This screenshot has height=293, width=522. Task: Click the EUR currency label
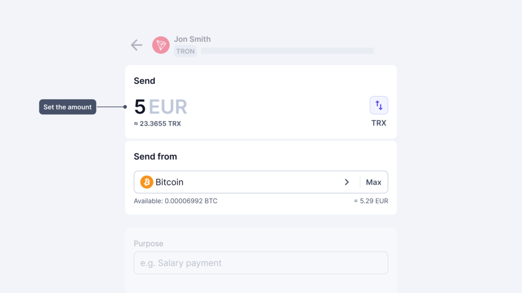[168, 107]
